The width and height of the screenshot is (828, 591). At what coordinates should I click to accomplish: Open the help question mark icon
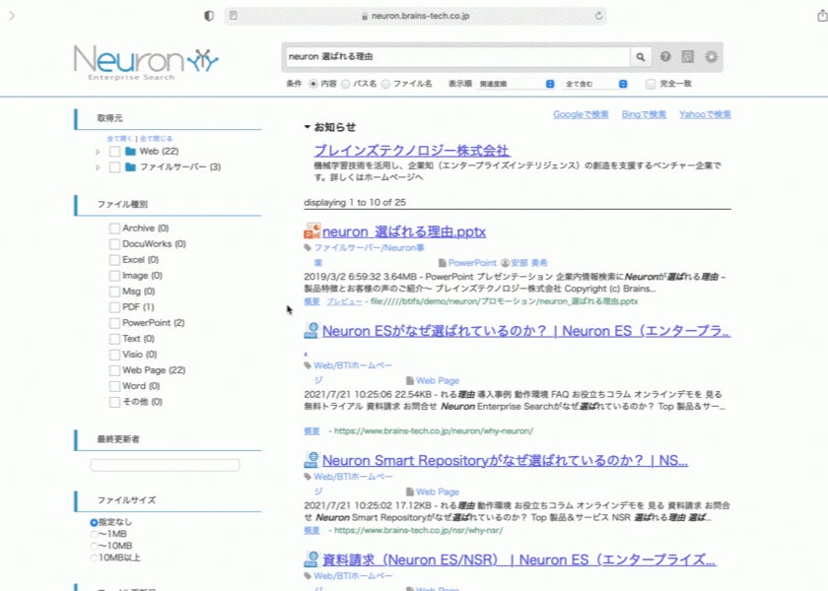coord(665,56)
